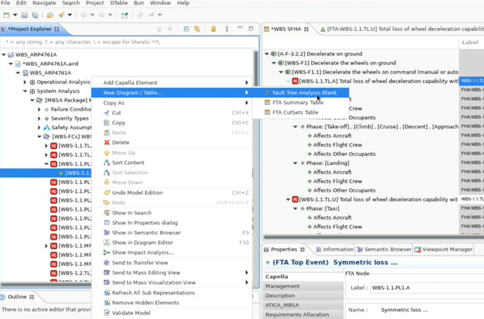Viewport: 484px width, 319px height.
Task: Click the Project Explorer filter text field
Action: [130, 42]
